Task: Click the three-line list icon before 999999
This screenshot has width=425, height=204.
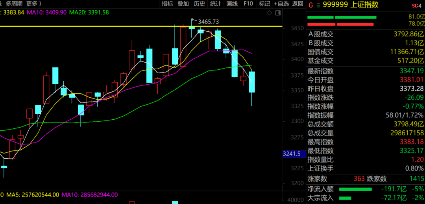Action: [x=318, y=5]
